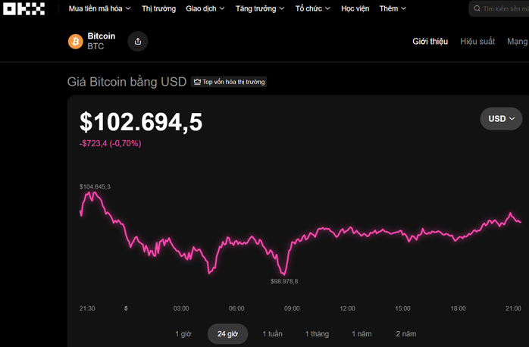Click the crown icon in market cap badge
Screen dimensions: 529x347
(x=197, y=82)
